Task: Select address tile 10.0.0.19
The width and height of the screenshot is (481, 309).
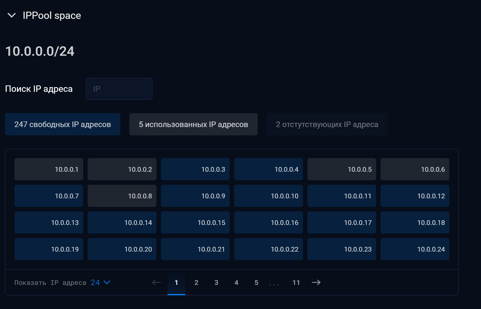Action: tap(49, 249)
